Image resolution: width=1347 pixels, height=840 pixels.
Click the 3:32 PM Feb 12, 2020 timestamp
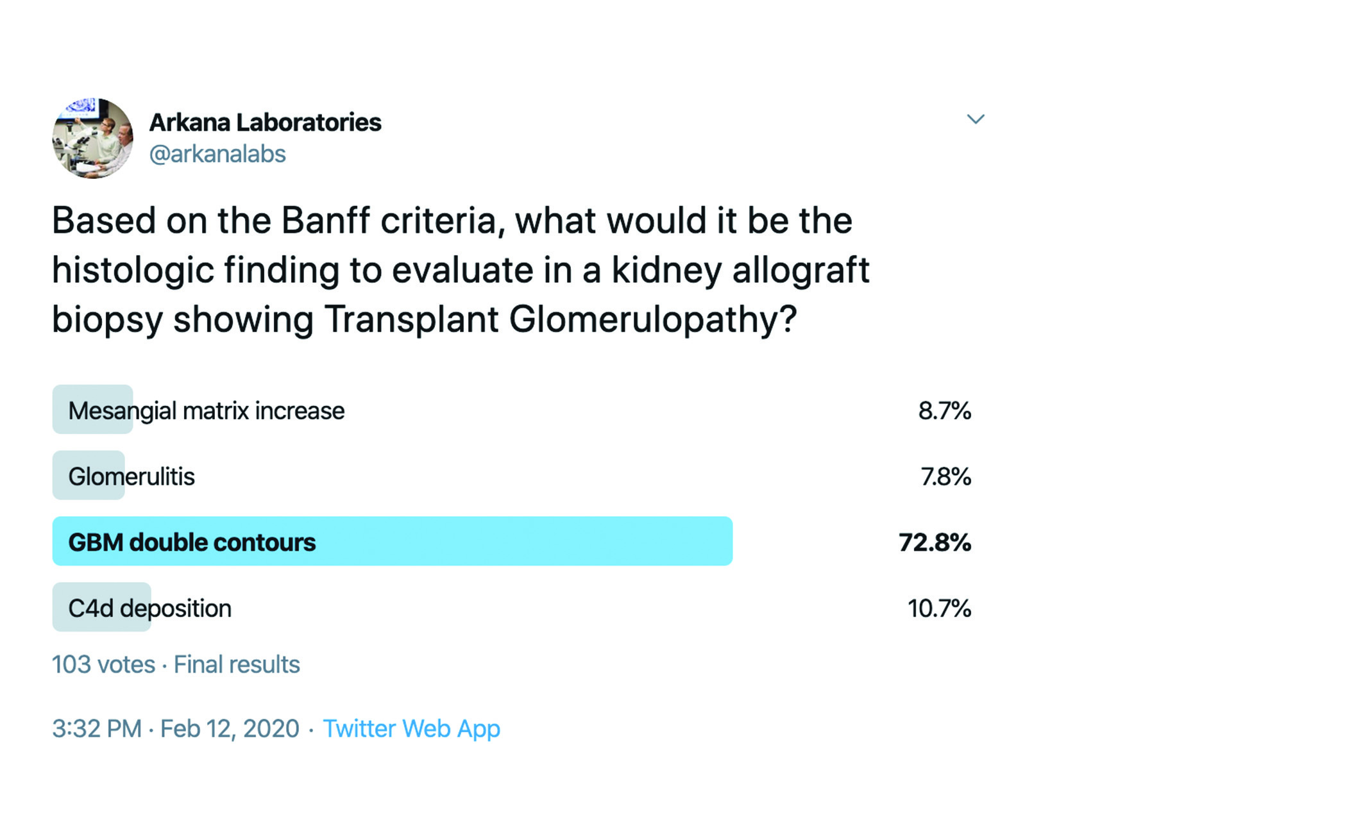pyautogui.click(x=176, y=728)
